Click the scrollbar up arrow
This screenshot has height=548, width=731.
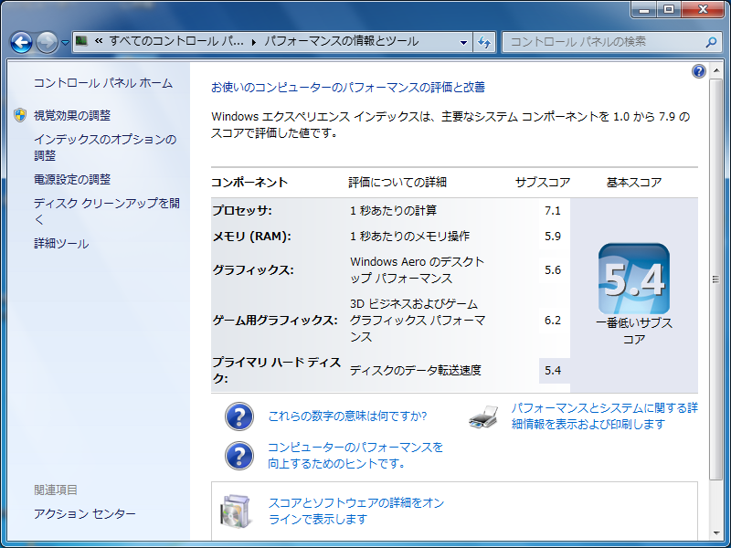pos(715,71)
